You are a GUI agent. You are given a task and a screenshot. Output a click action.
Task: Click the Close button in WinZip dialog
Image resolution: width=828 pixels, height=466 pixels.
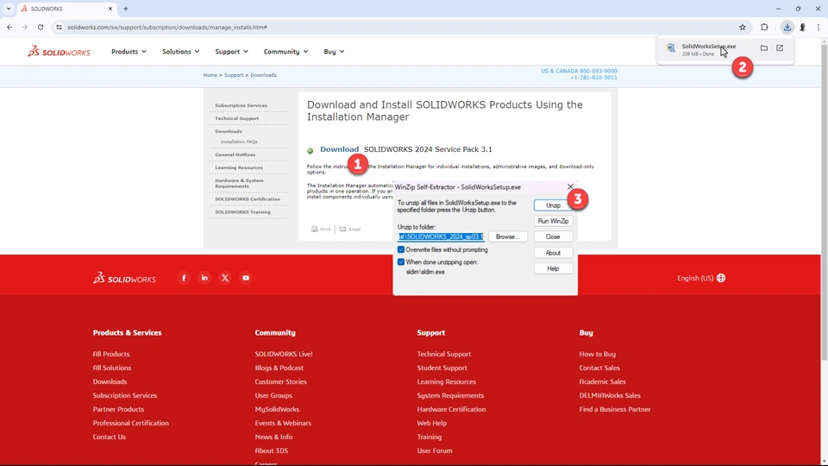(x=553, y=236)
